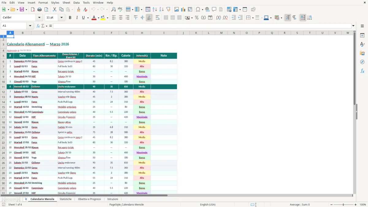This screenshot has height=207, width=368.
Task: Open Find & Replace
Action: tap(113, 10)
